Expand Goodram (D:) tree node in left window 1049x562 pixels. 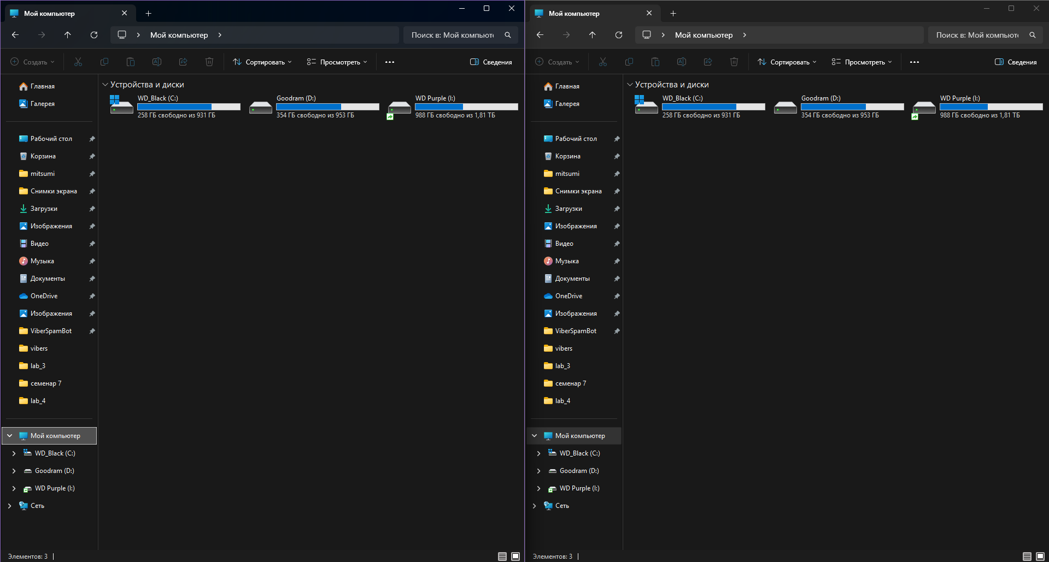coord(14,471)
